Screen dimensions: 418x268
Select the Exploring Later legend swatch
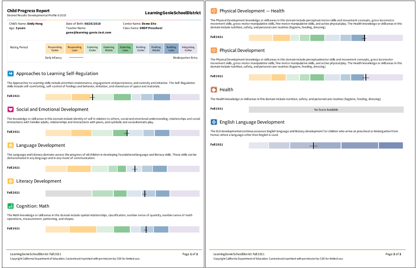click(x=125, y=49)
